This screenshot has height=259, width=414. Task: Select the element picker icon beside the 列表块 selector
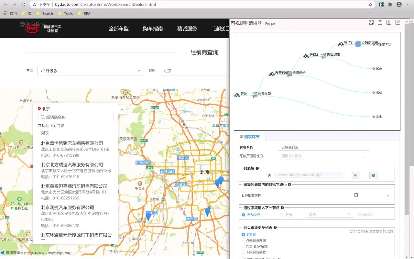click(x=355, y=175)
